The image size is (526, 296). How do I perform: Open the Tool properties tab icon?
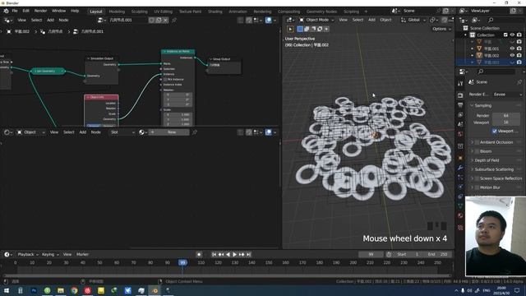point(460,83)
